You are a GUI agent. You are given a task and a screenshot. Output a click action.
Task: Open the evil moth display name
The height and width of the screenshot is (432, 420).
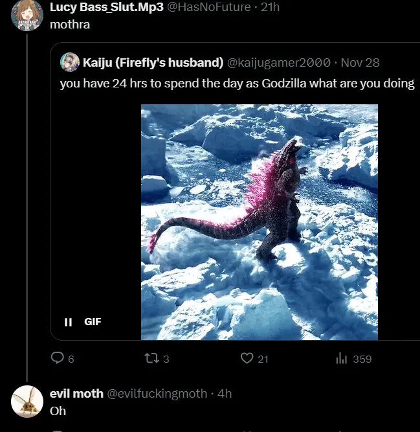coord(76,393)
